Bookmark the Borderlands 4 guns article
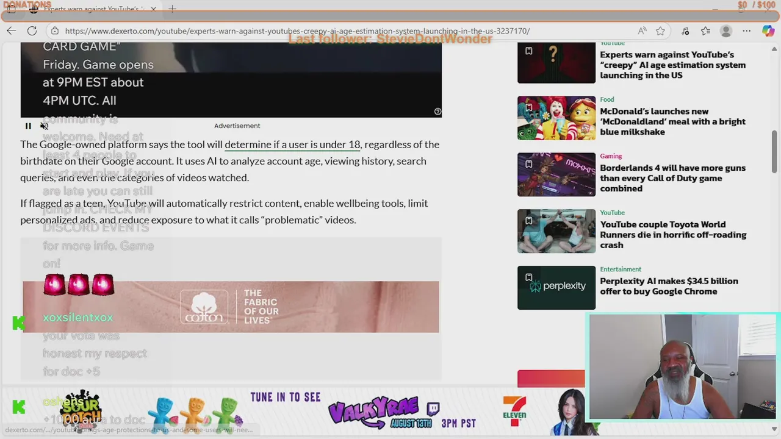The image size is (781, 439). 529,164
